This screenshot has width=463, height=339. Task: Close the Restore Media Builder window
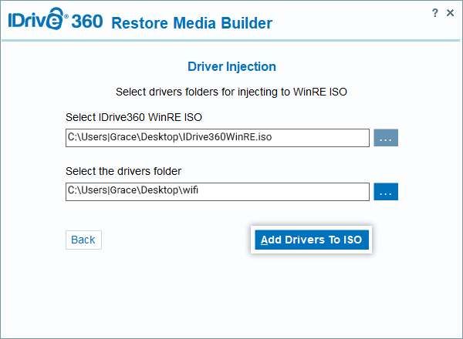click(451, 13)
